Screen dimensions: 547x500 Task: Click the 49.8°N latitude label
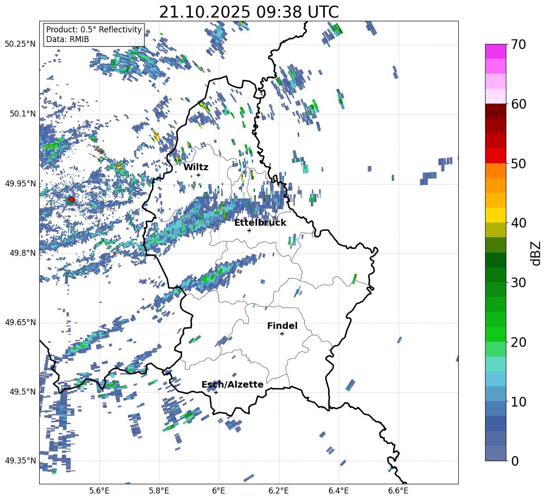tap(23, 253)
